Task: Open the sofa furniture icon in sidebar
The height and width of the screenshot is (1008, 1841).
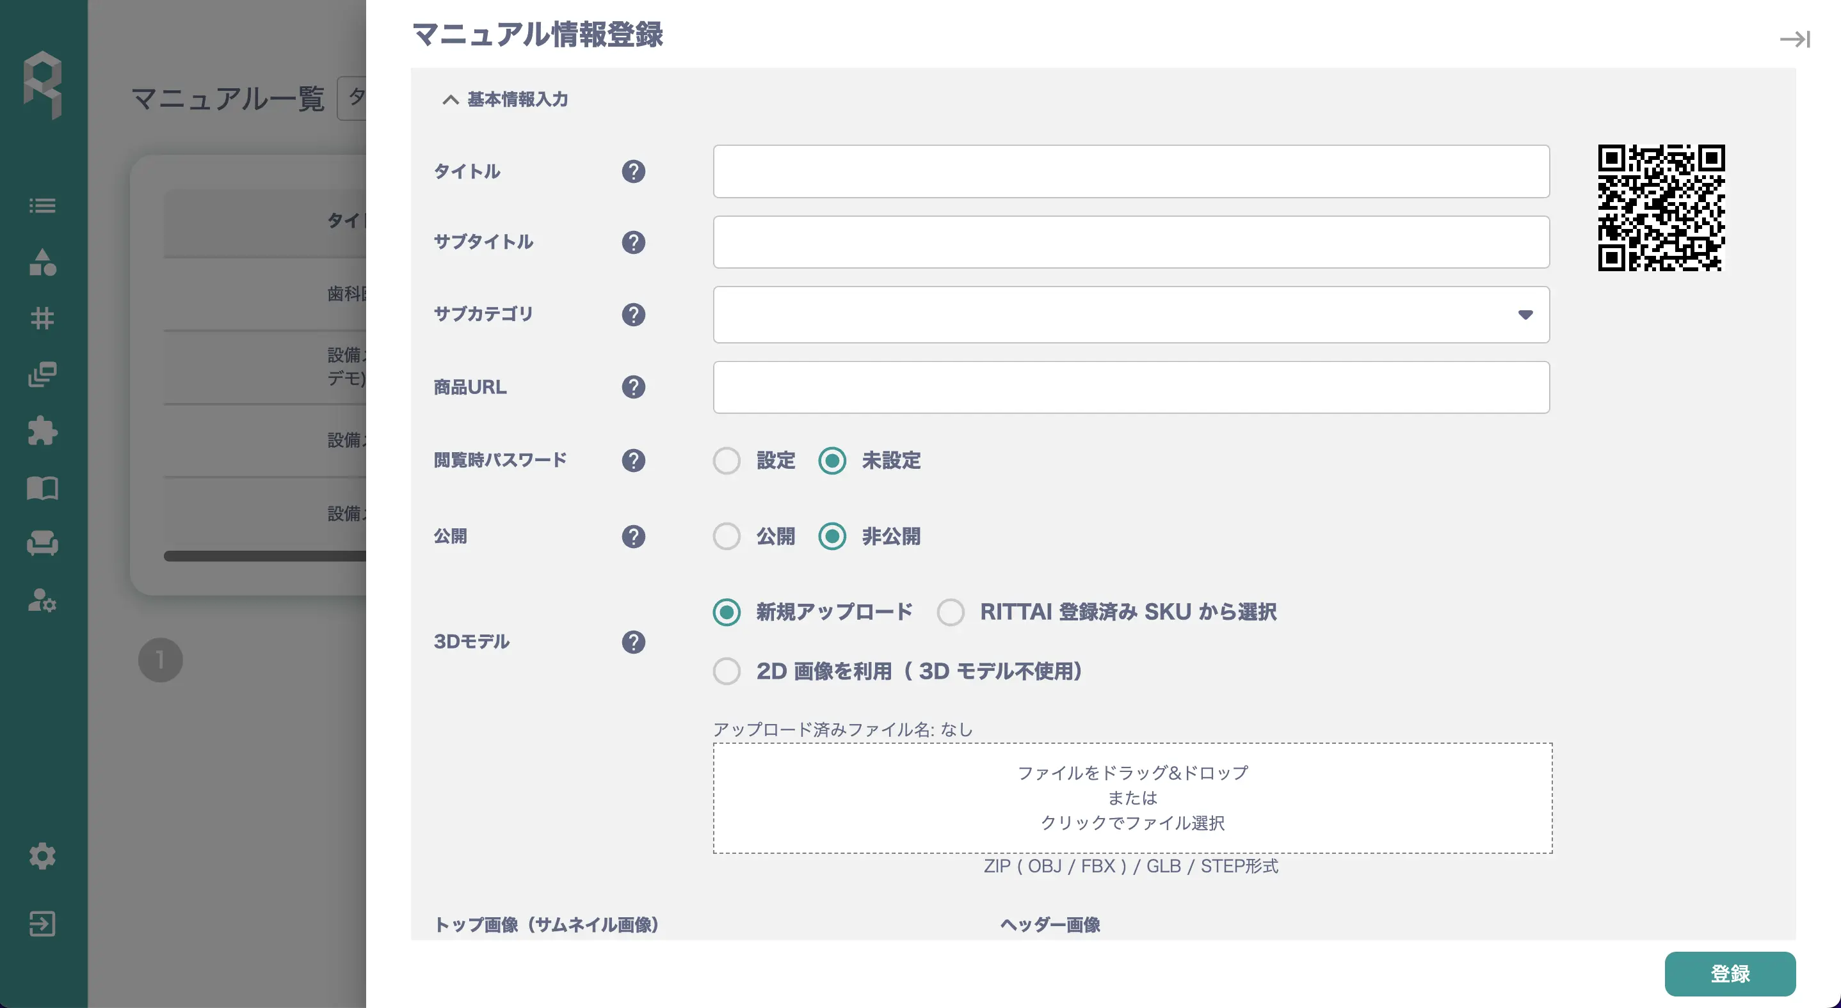Action: [42, 543]
